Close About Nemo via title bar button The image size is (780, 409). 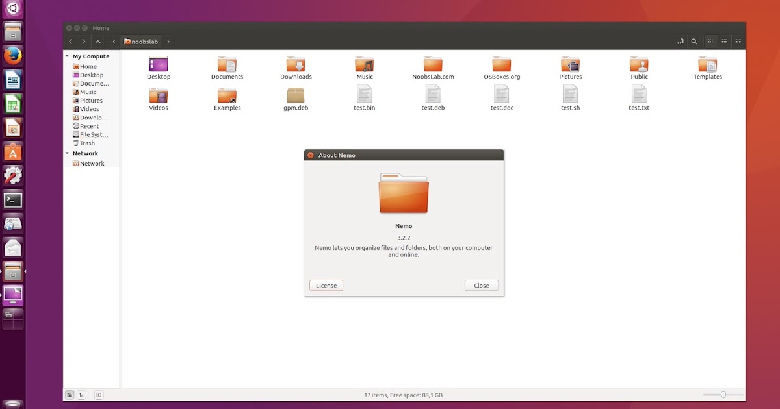pos(311,155)
